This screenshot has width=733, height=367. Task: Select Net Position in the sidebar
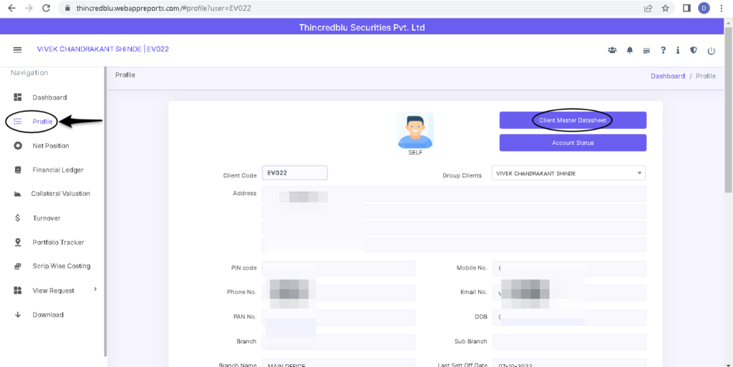[x=51, y=146]
